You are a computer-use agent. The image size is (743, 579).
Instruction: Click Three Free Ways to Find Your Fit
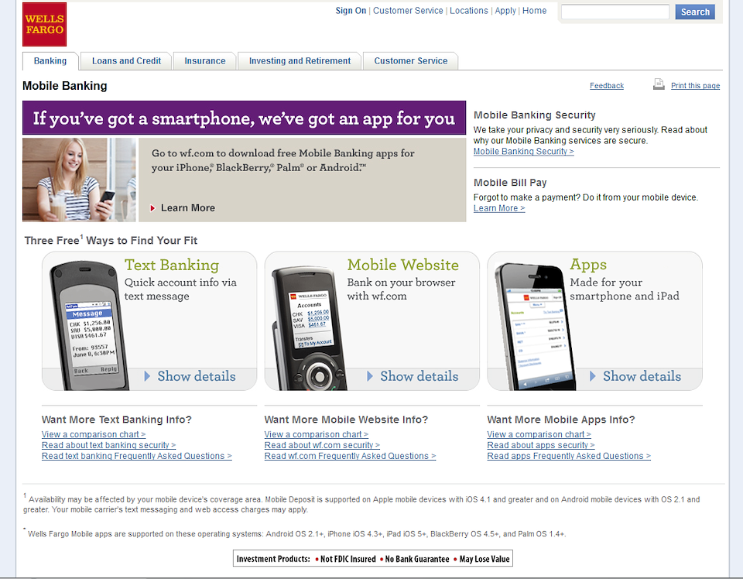coord(111,240)
